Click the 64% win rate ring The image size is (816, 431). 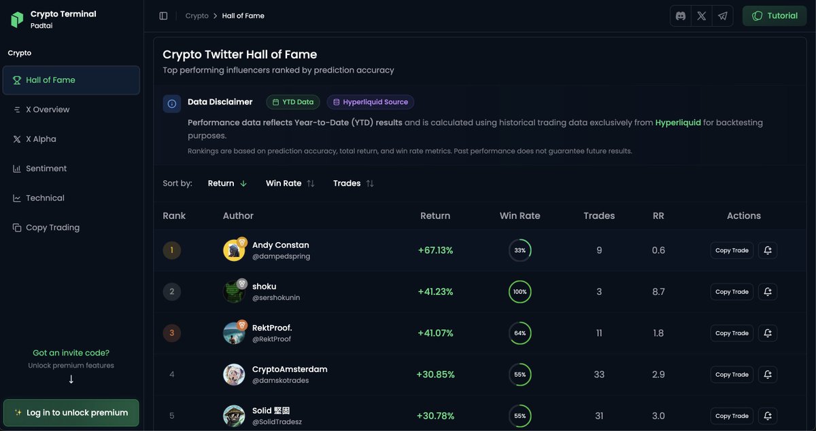pyautogui.click(x=520, y=333)
